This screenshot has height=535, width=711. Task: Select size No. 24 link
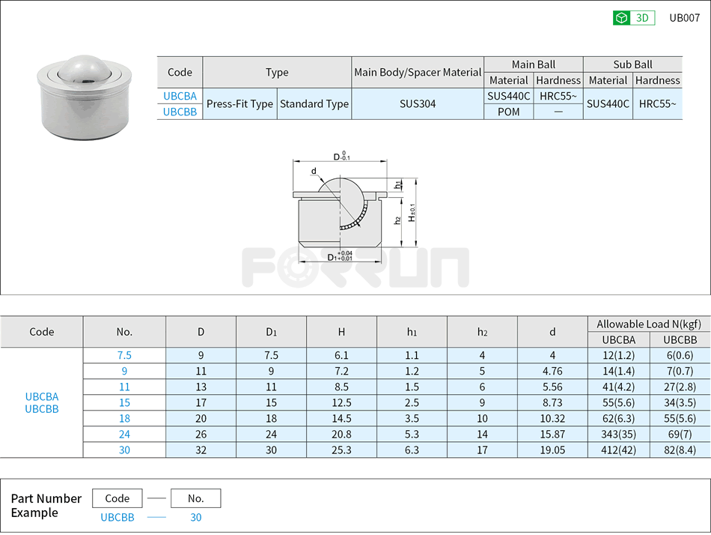(x=124, y=434)
